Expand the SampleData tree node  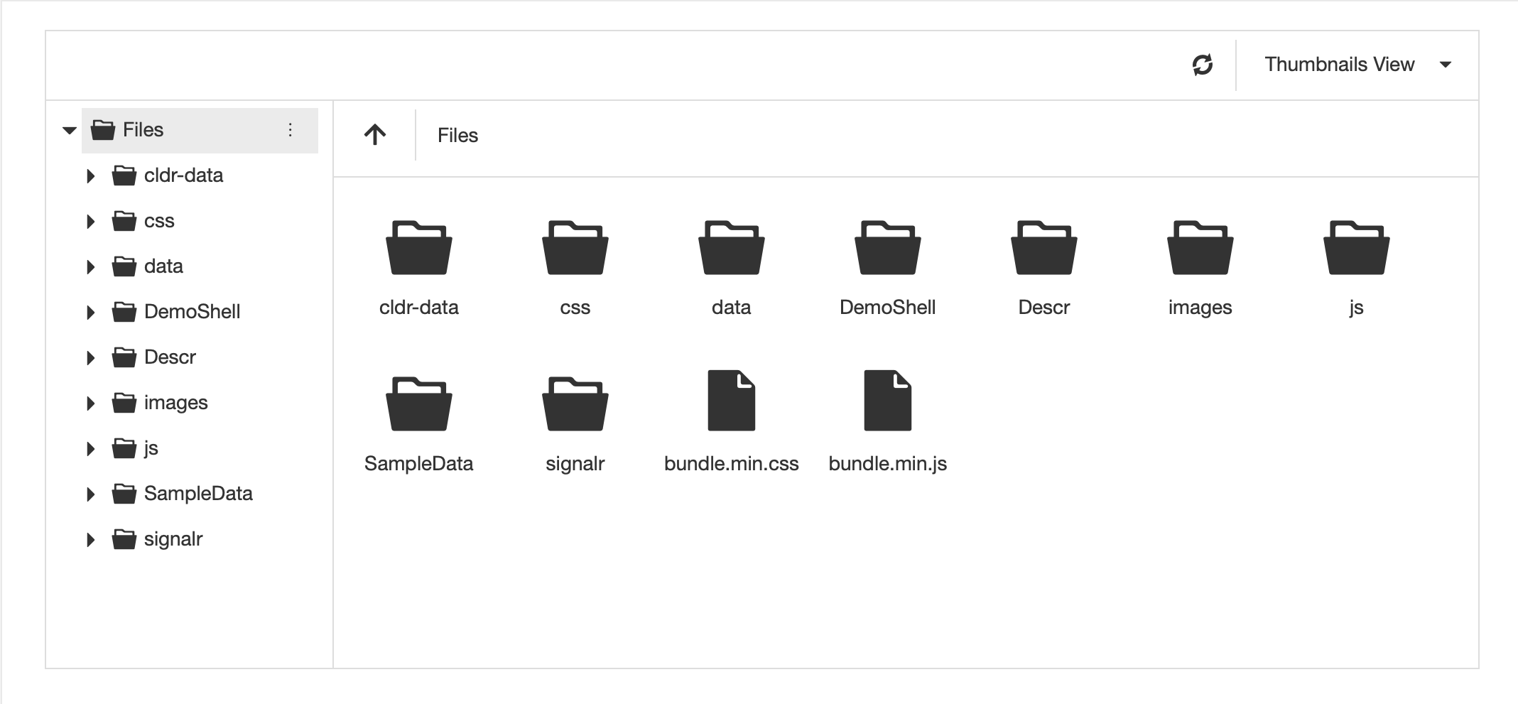pos(90,494)
